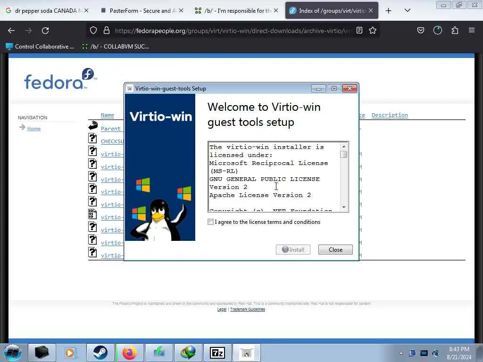Sort listing by Description column
483x362 pixels.
point(389,115)
